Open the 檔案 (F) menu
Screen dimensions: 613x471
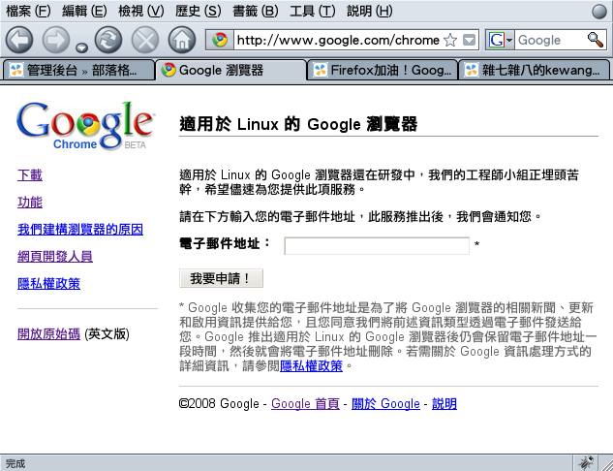point(28,11)
